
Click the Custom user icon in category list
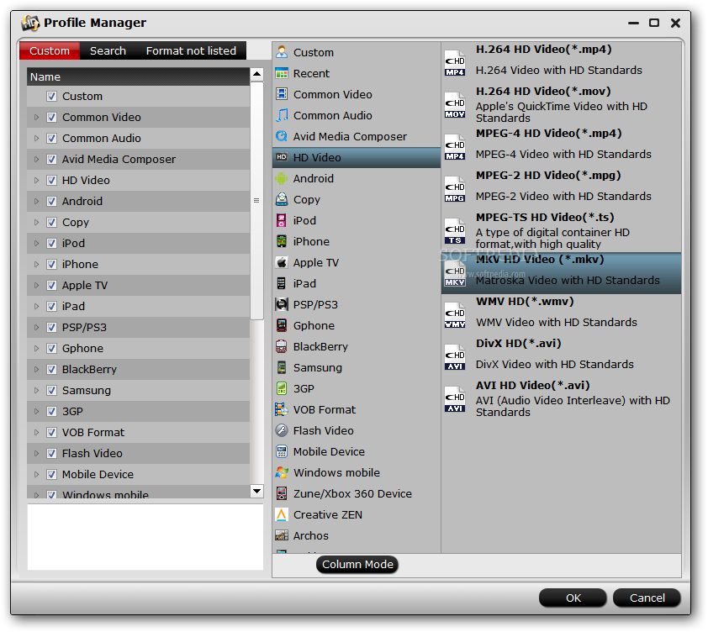coord(282,52)
